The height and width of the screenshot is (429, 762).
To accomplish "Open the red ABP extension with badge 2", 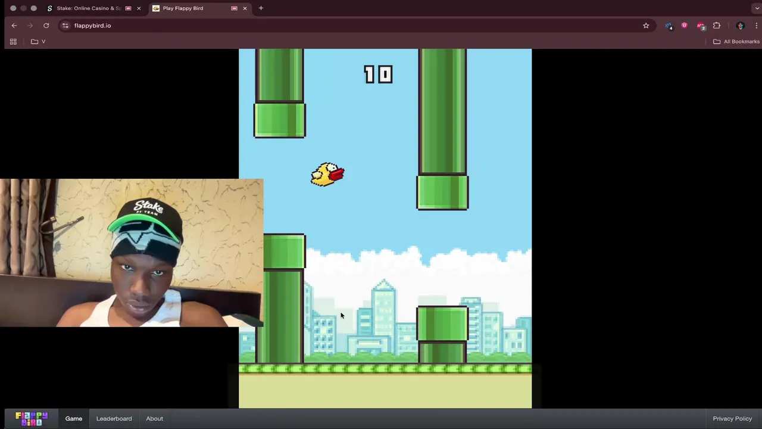I will pos(701,26).
